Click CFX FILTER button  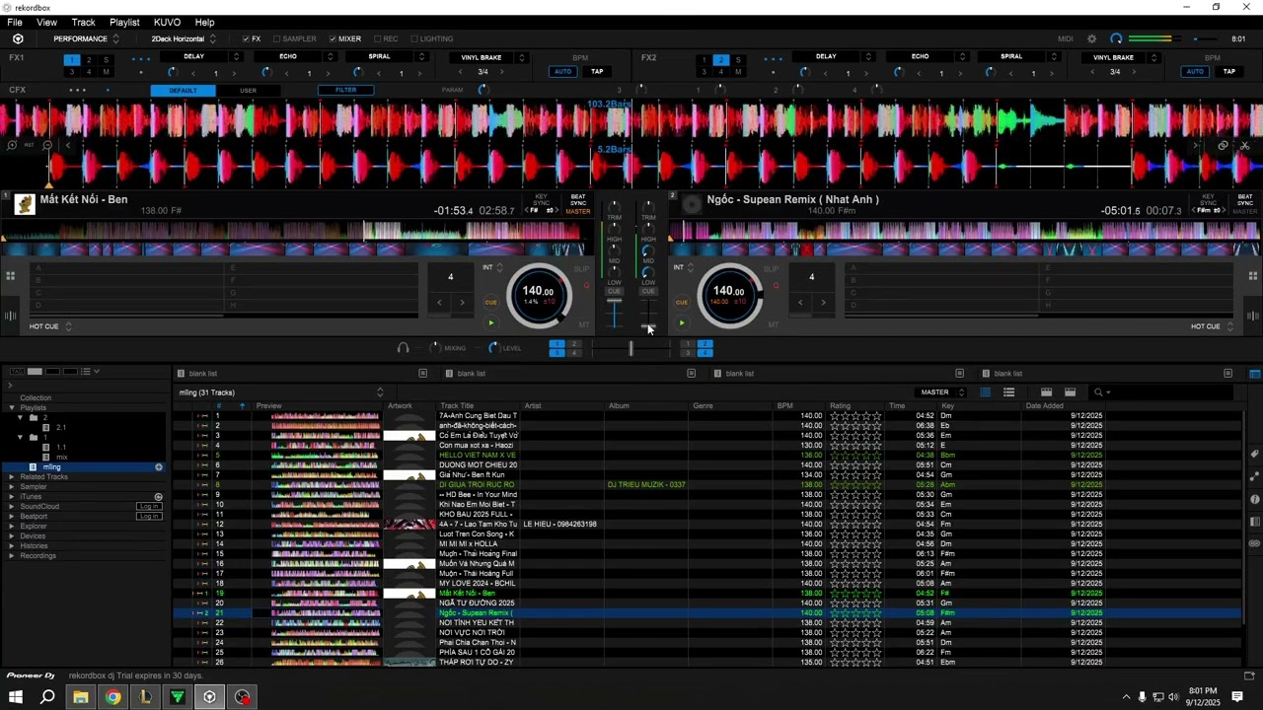345,90
